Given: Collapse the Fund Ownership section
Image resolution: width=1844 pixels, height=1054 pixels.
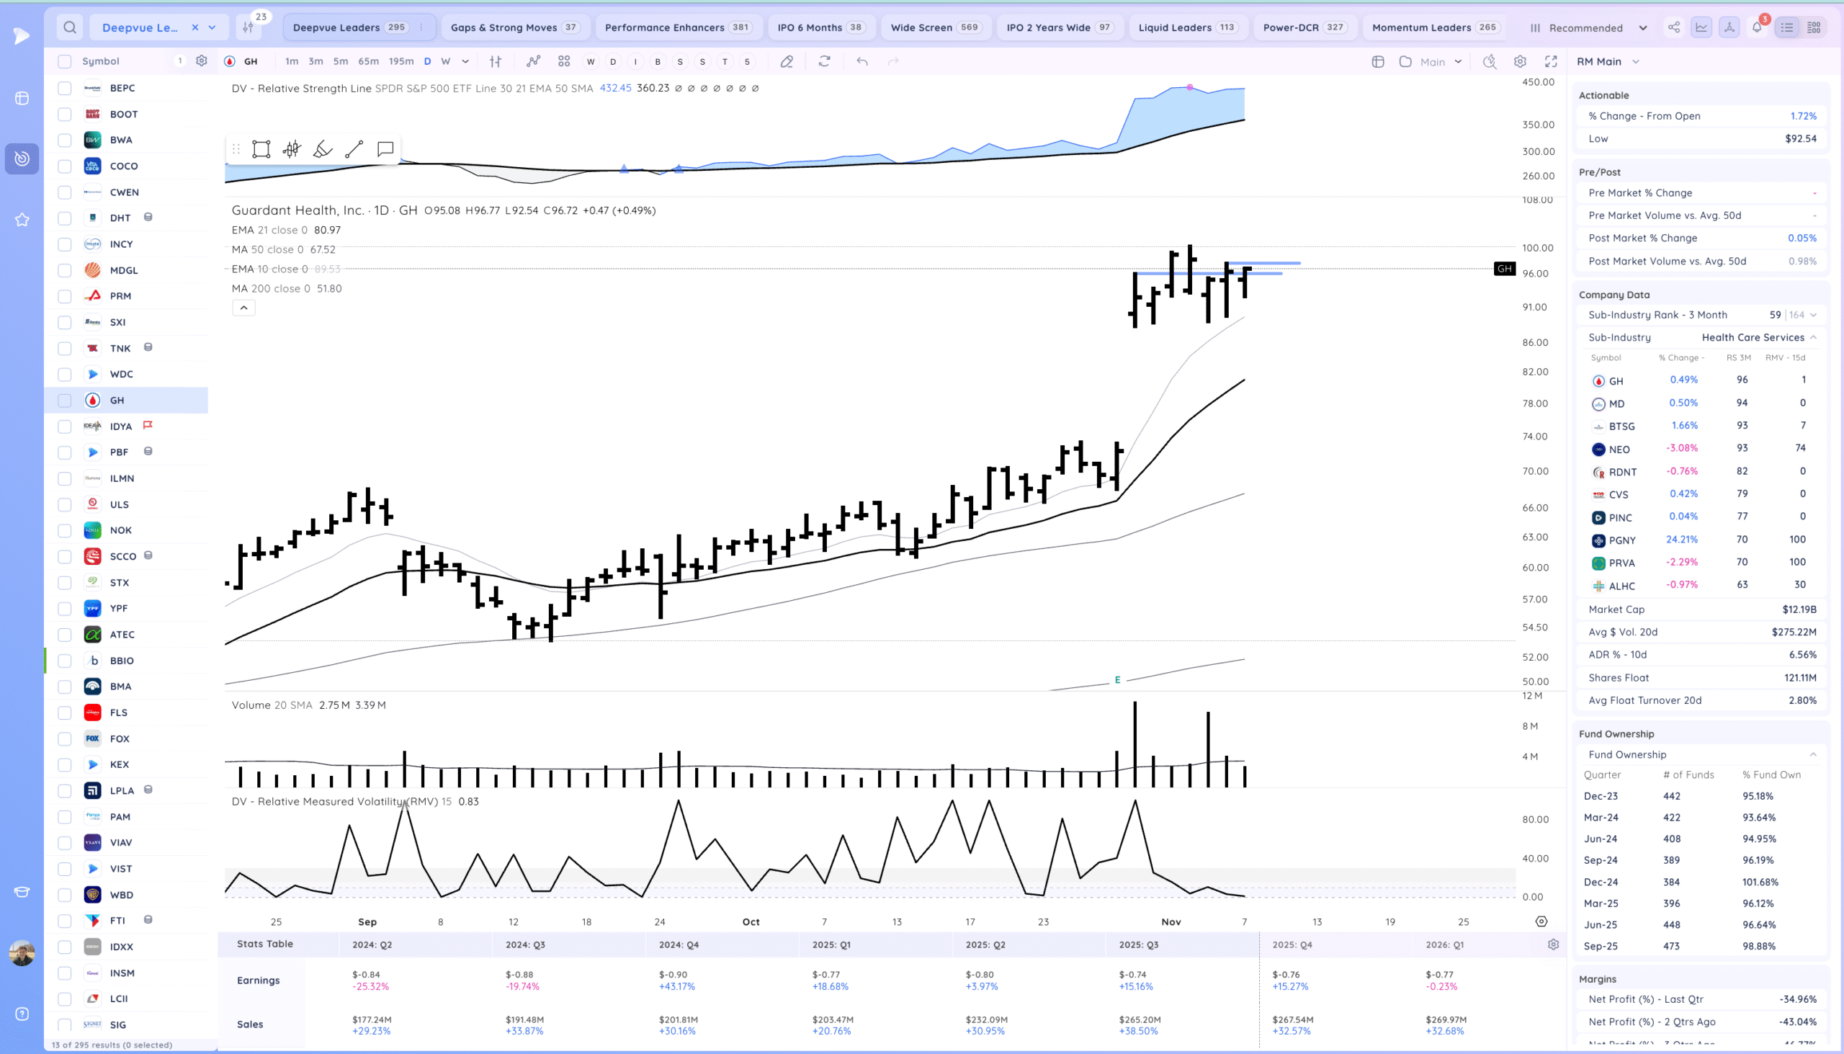Looking at the screenshot, I should coord(1813,754).
